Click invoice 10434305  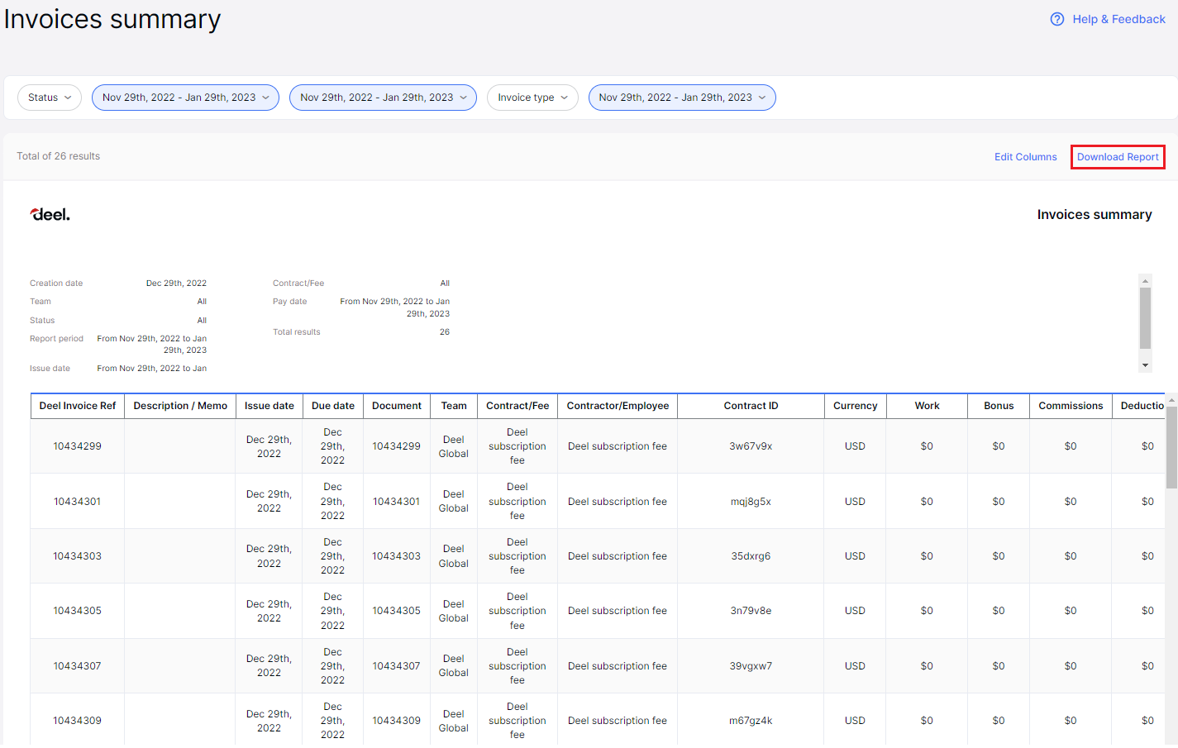tap(77, 610)
